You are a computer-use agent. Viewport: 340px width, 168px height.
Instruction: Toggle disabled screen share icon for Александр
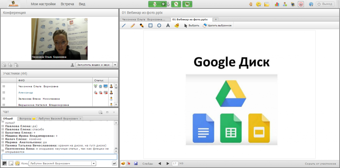click(x=106, y=92)
